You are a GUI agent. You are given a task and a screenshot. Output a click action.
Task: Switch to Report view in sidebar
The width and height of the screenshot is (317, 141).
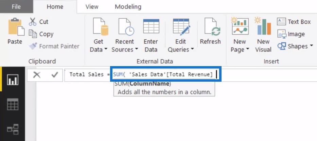coord(13,80)
